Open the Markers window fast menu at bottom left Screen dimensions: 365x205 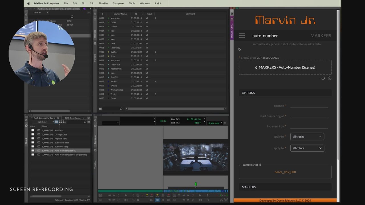pos(100,109)
